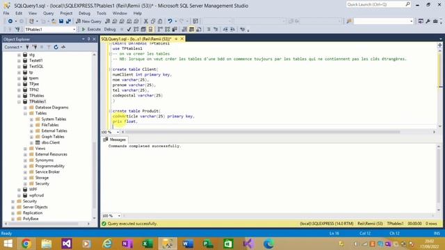
Task: Select the wpfcrud database
Action: tap(36, 195)
